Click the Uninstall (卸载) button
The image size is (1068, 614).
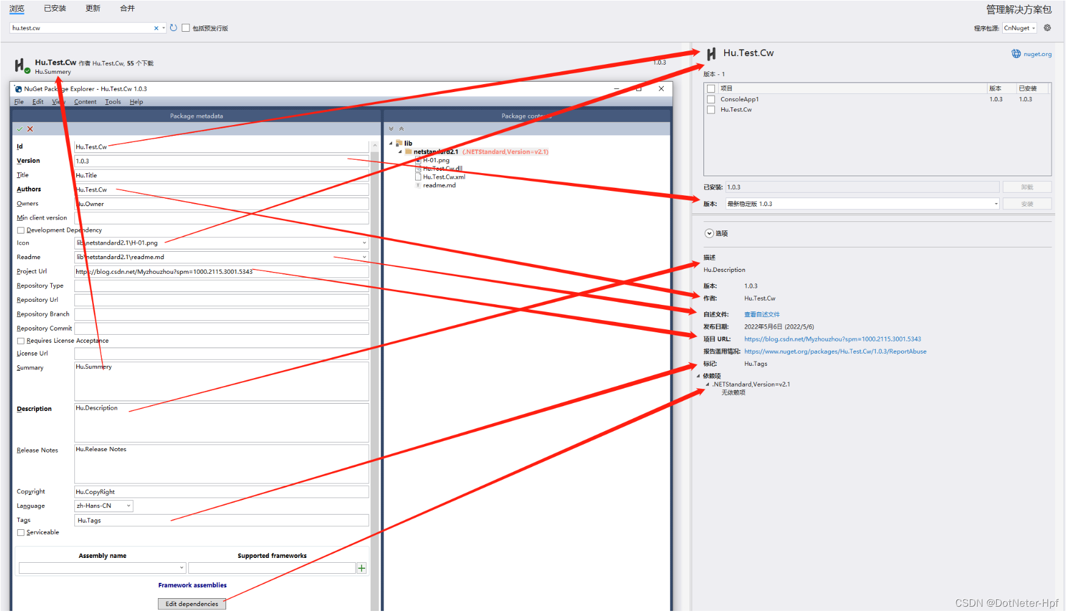[1027, 187]
